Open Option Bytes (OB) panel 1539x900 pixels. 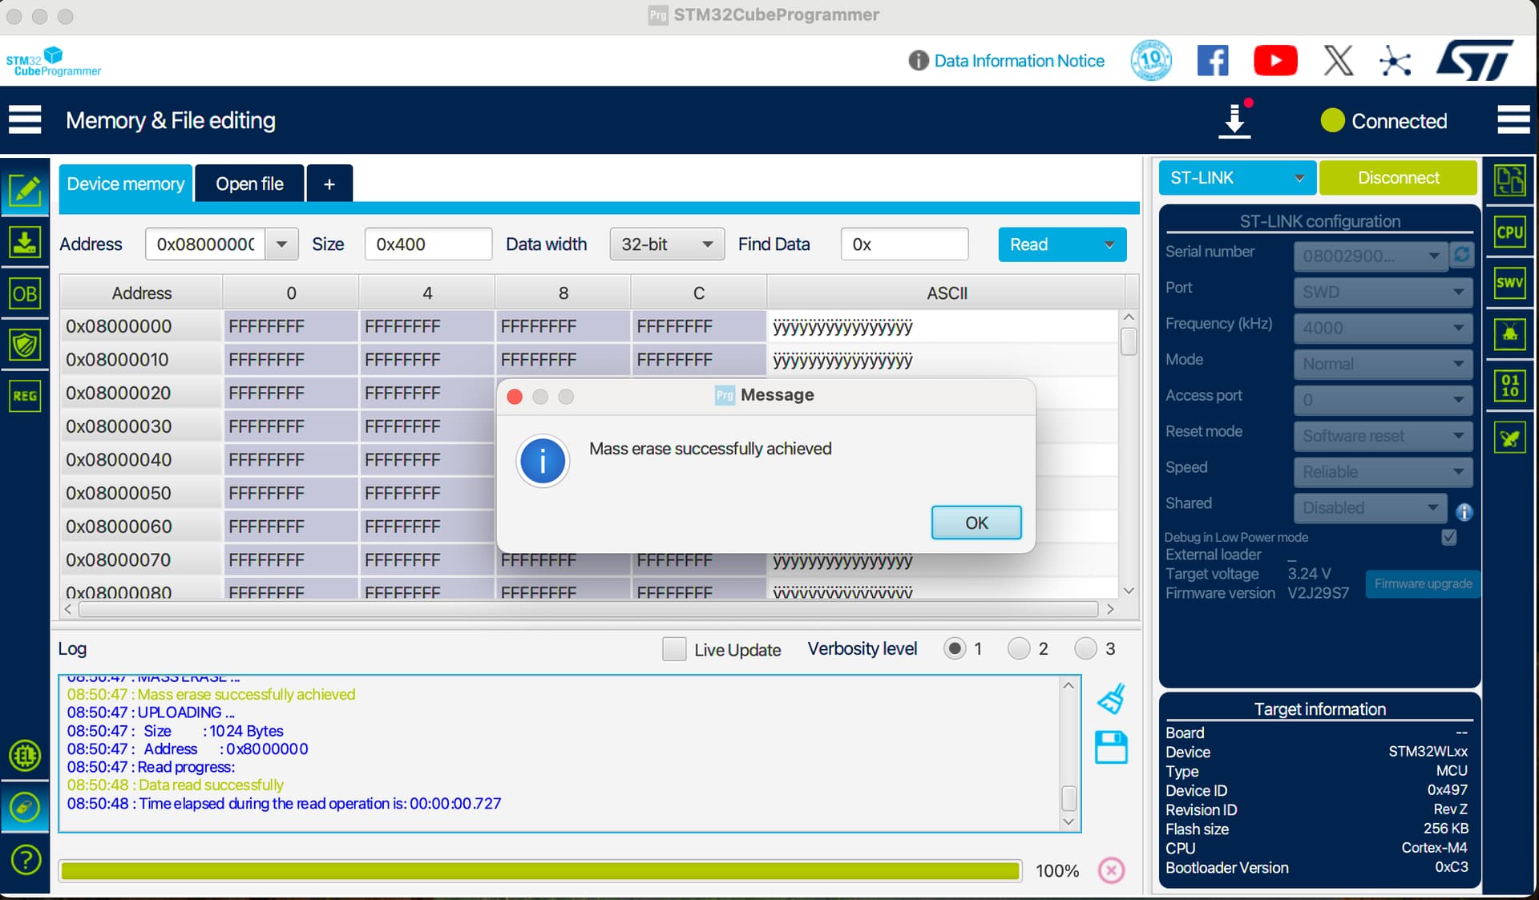point(25,293)
